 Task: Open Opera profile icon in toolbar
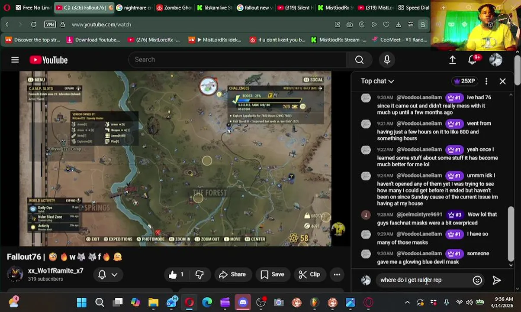coord(423,25)
